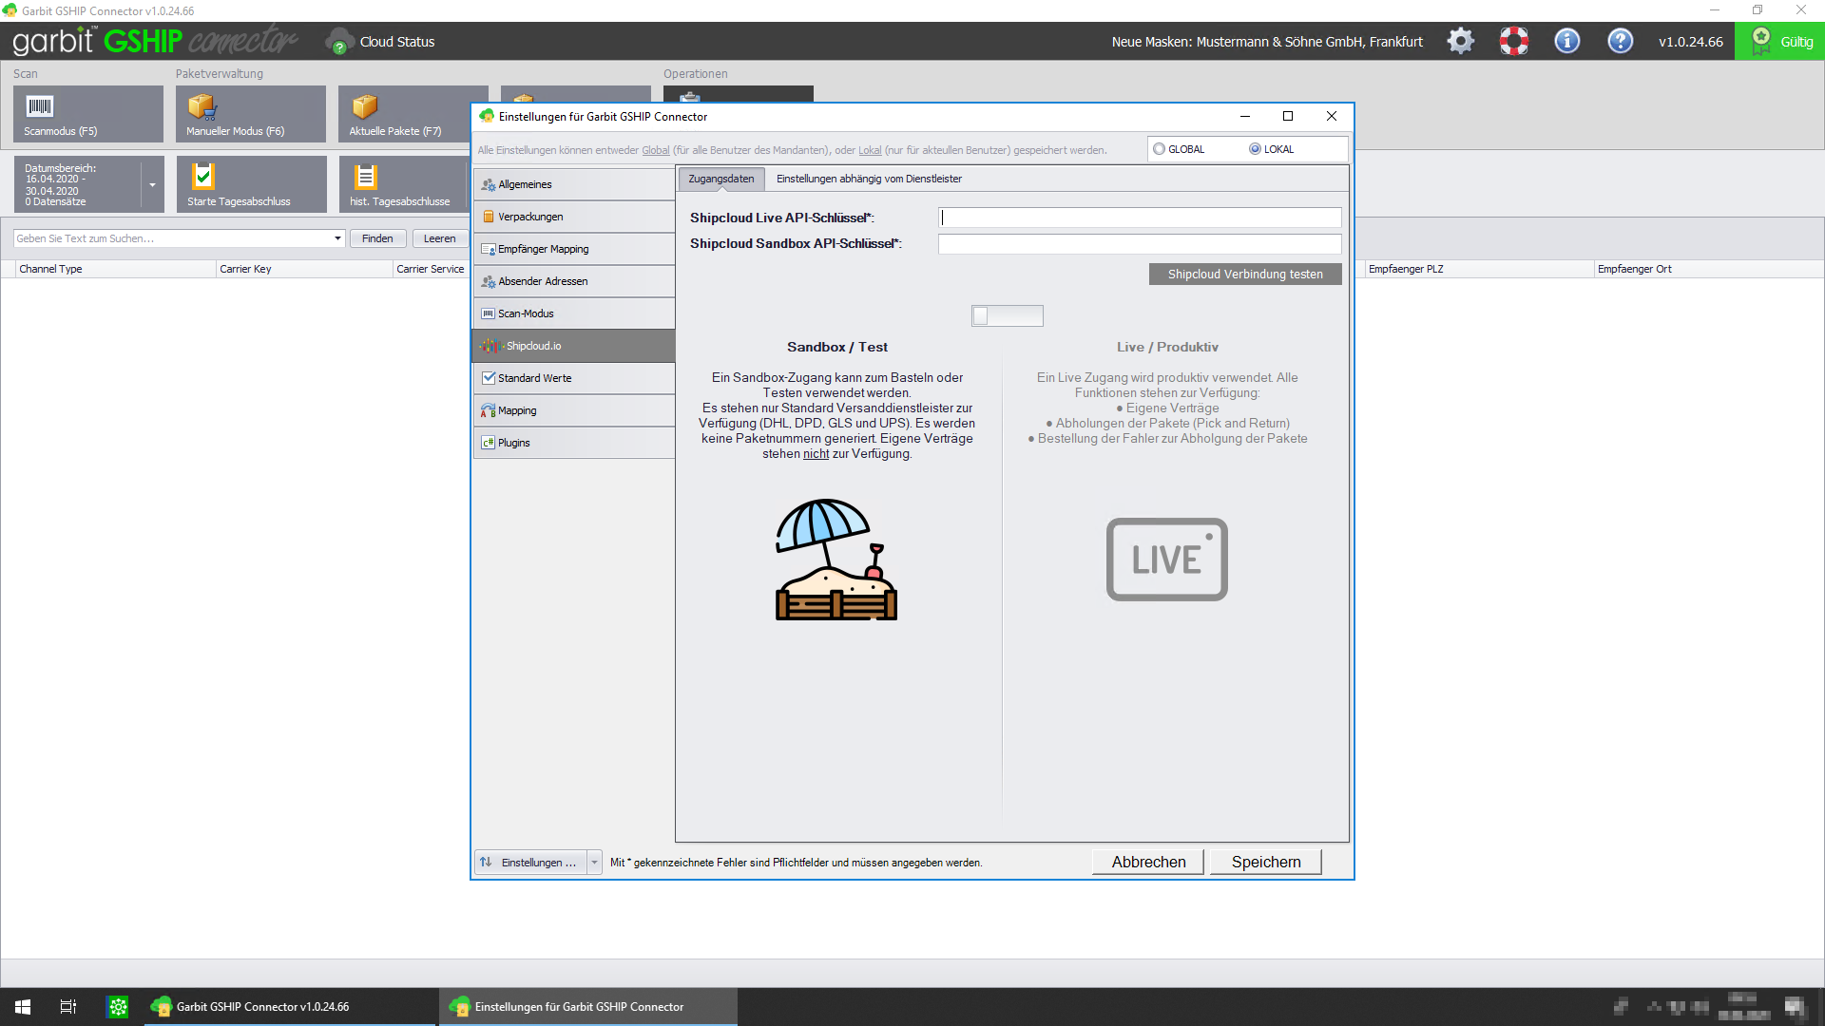Expand the Einstellungen split button arrow
The image size is (1825, 1026).
click(594, 863)
